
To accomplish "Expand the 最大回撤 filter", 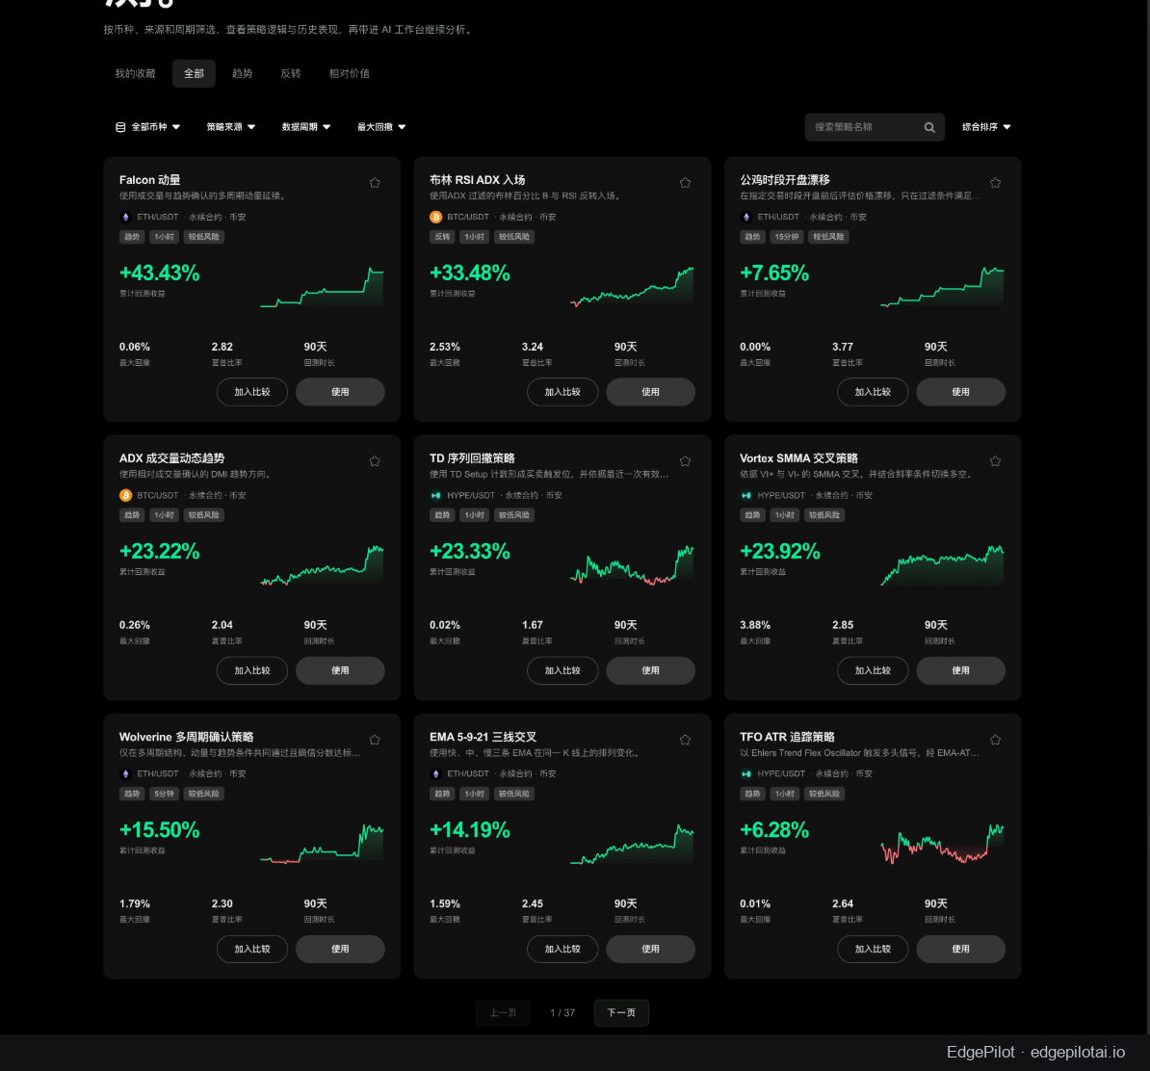I will coord(381,127).
